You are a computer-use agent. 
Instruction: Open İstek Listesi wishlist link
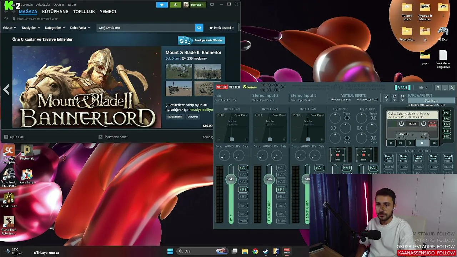(x=221, y=27)
